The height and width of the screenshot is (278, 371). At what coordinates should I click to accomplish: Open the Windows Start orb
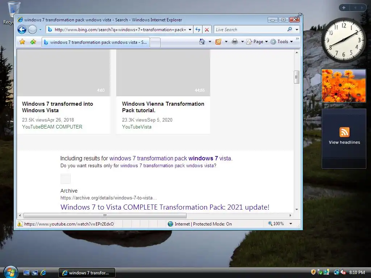(11, 272)
